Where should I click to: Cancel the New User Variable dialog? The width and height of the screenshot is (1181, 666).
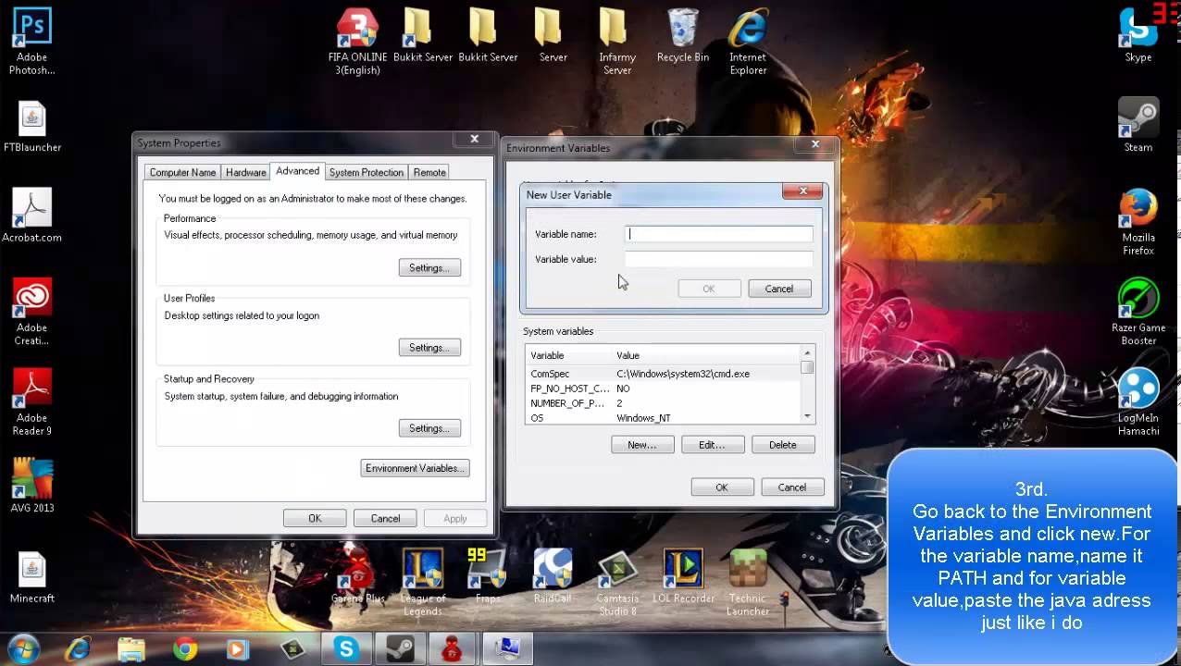click(x=778, y=289)
